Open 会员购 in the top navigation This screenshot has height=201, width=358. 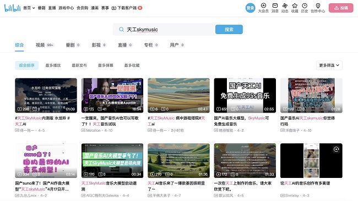(x=82, y=8)
